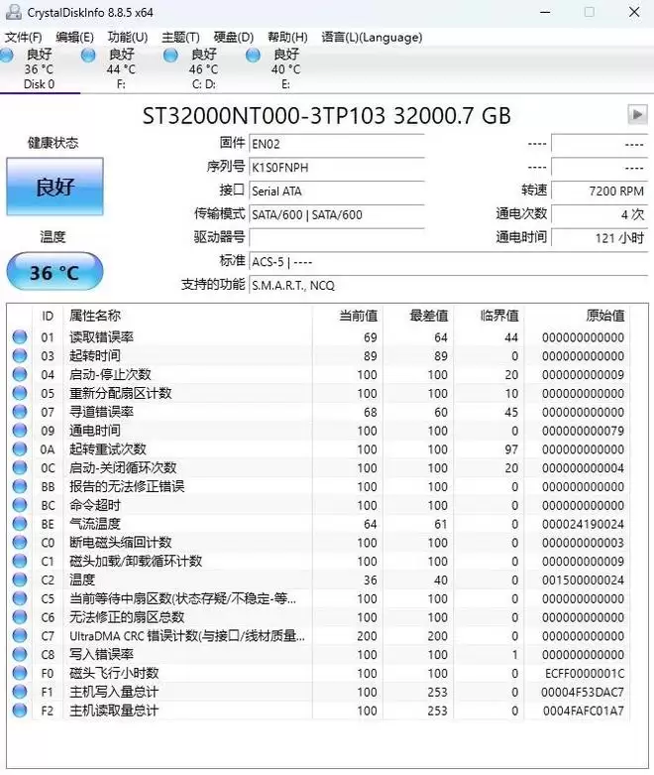Select drive E: status orb at 40 °C
Image resolution: width=654 pixels, height=775 pixels.
pyautogui.click(x=254, y=55)
